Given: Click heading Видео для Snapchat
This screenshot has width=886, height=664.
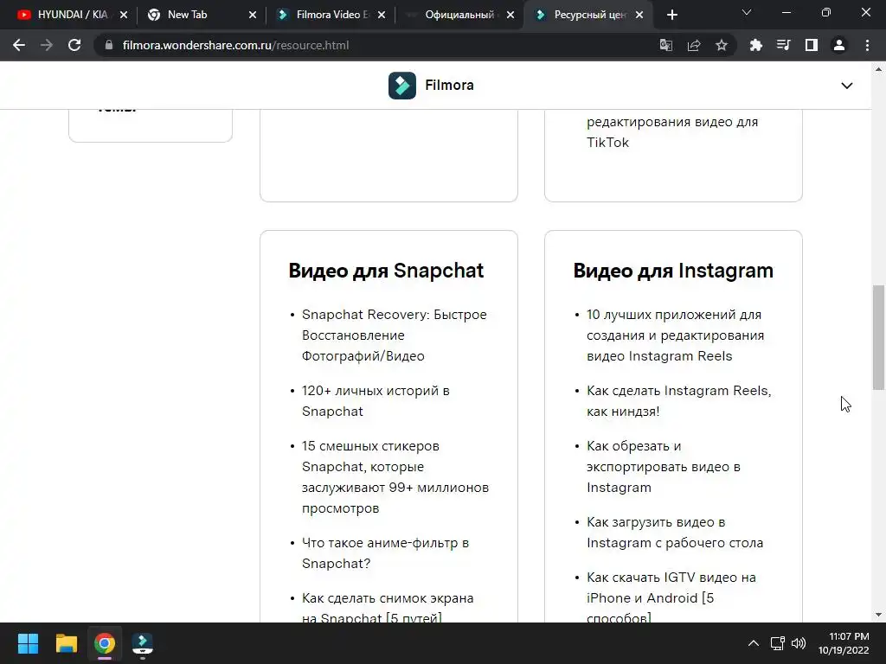Looking at the screenshot, I should coord(386,271).
